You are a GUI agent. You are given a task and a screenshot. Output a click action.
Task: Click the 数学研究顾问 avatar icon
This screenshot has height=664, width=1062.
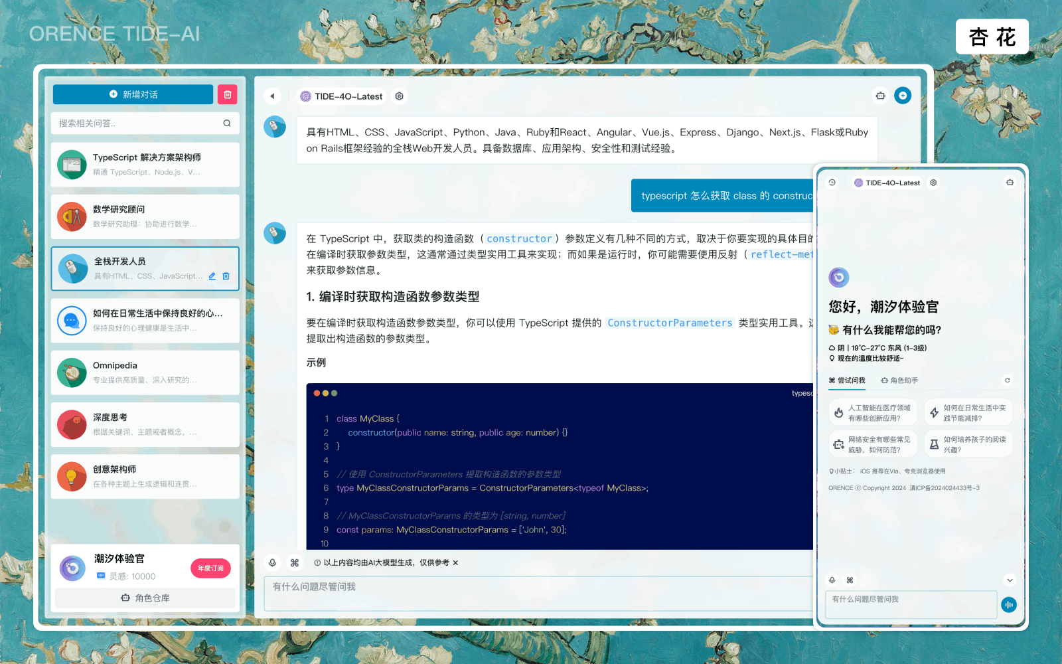(x=72, y=216)
